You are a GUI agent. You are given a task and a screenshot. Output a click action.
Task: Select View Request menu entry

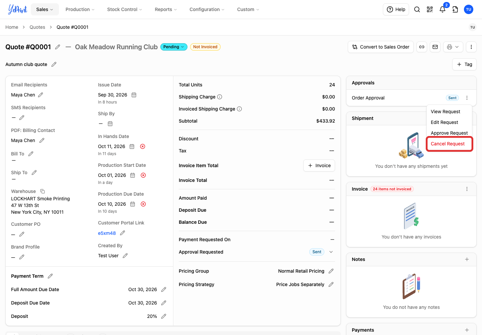[x=449, y=112]
